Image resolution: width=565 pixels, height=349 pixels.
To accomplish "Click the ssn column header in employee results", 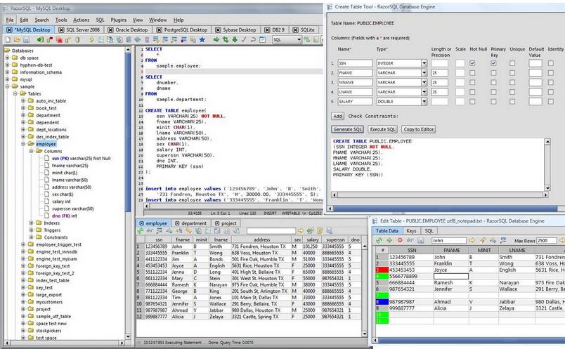I will click(159, 239).
